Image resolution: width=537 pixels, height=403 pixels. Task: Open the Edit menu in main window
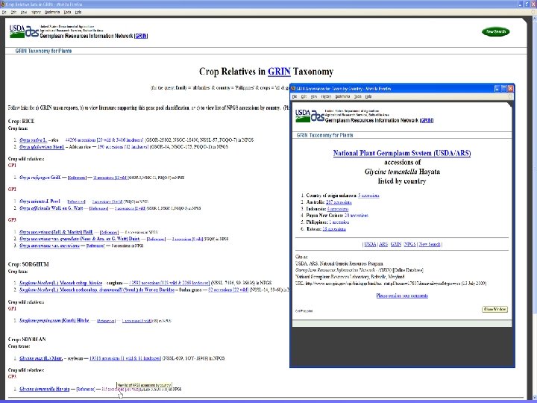13,12
